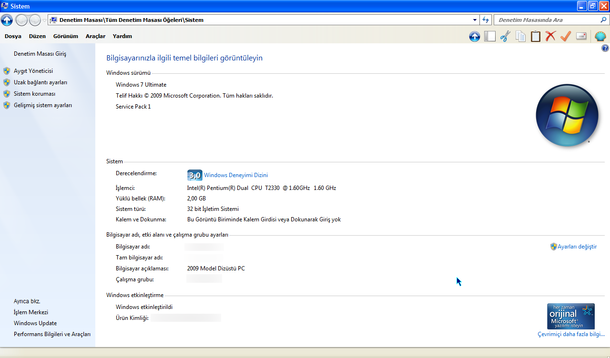Open Windows Update link
Viewport: 610px width, 358px height.
(x=35, y=323)
